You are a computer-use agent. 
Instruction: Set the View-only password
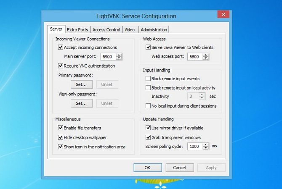82,103
